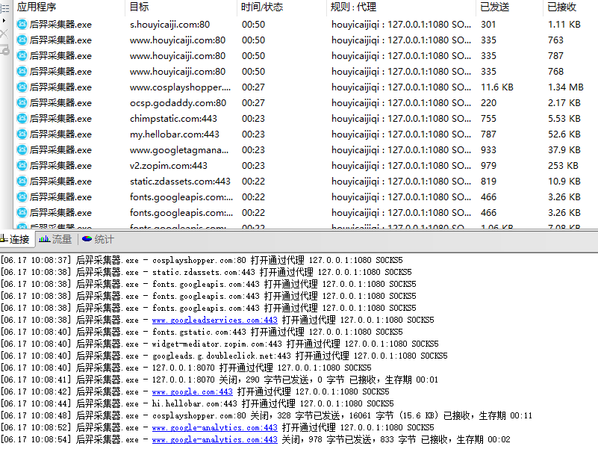Click the app icon in the www.googletagmana row
The width and height of the screenshot is (598, 449).
22,149
